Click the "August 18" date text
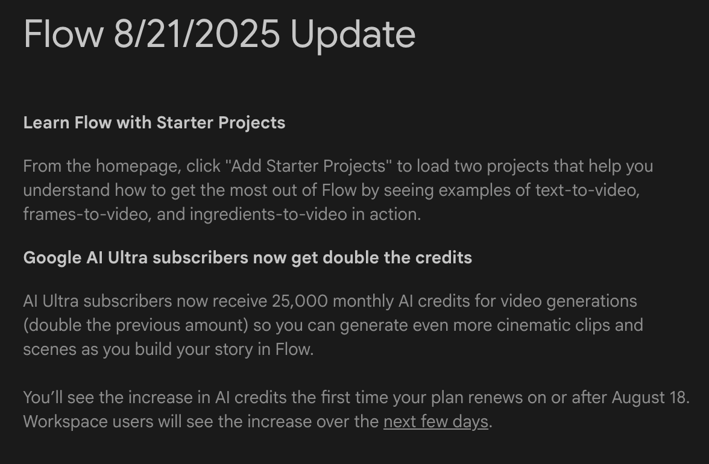 pyautogui.click(x=649, y=398)
